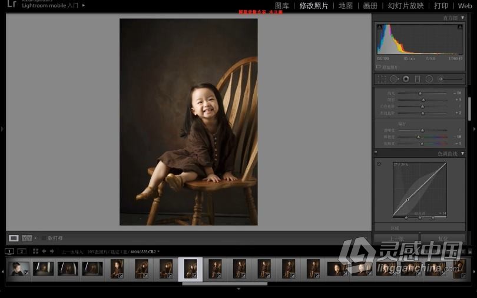This screenshot has width=477, height=298.
Task: Click the currently selected filmstrip thumbnail
Action: [190, 269]
